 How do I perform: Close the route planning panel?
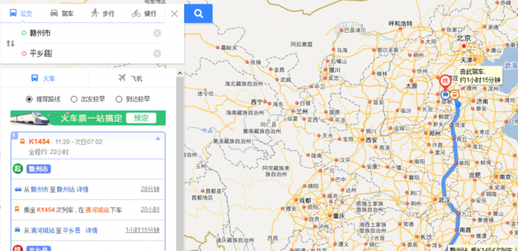point(174,14)
